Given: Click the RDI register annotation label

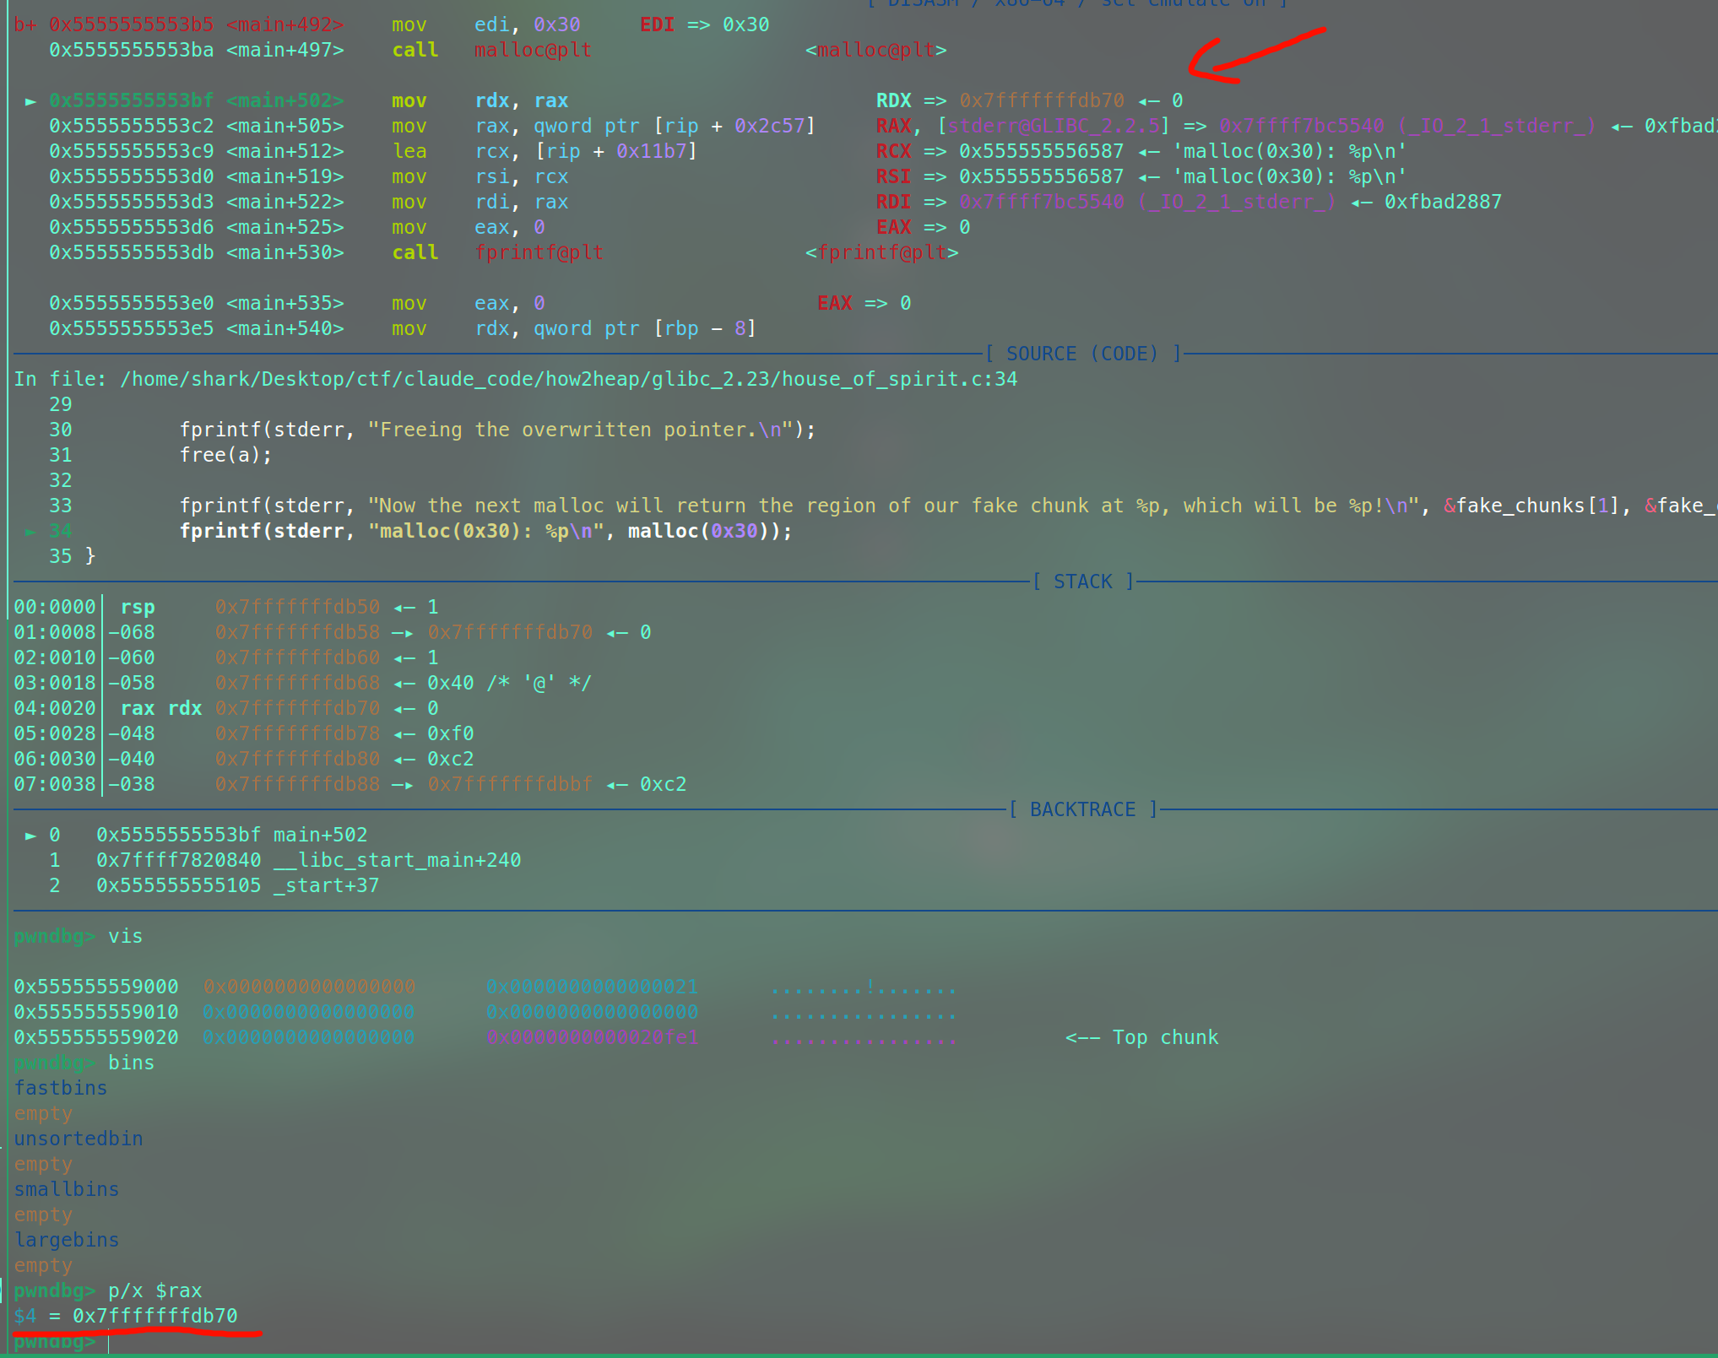Looking at the screenshot, I should (x=893, y=202).
